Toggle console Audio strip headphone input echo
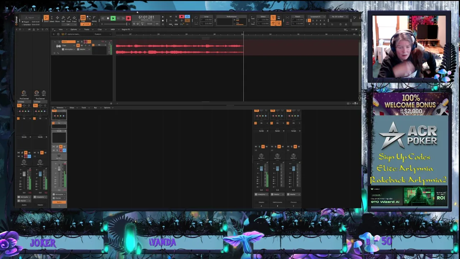 click(64, 150)
